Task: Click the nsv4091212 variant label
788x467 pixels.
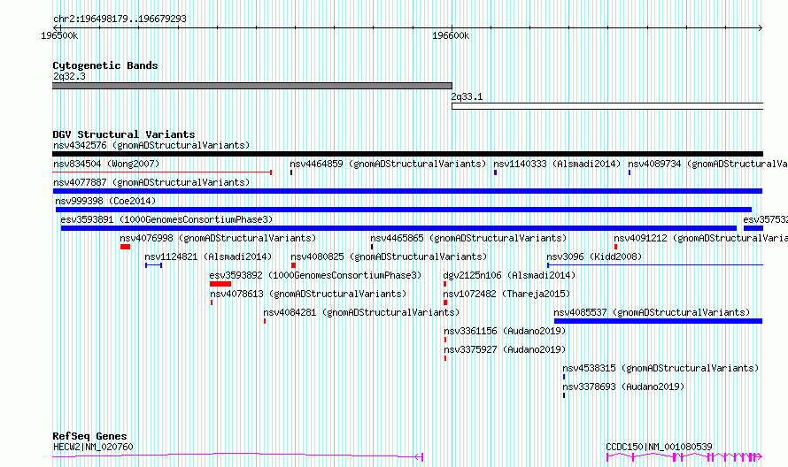Action: (700, 238)
